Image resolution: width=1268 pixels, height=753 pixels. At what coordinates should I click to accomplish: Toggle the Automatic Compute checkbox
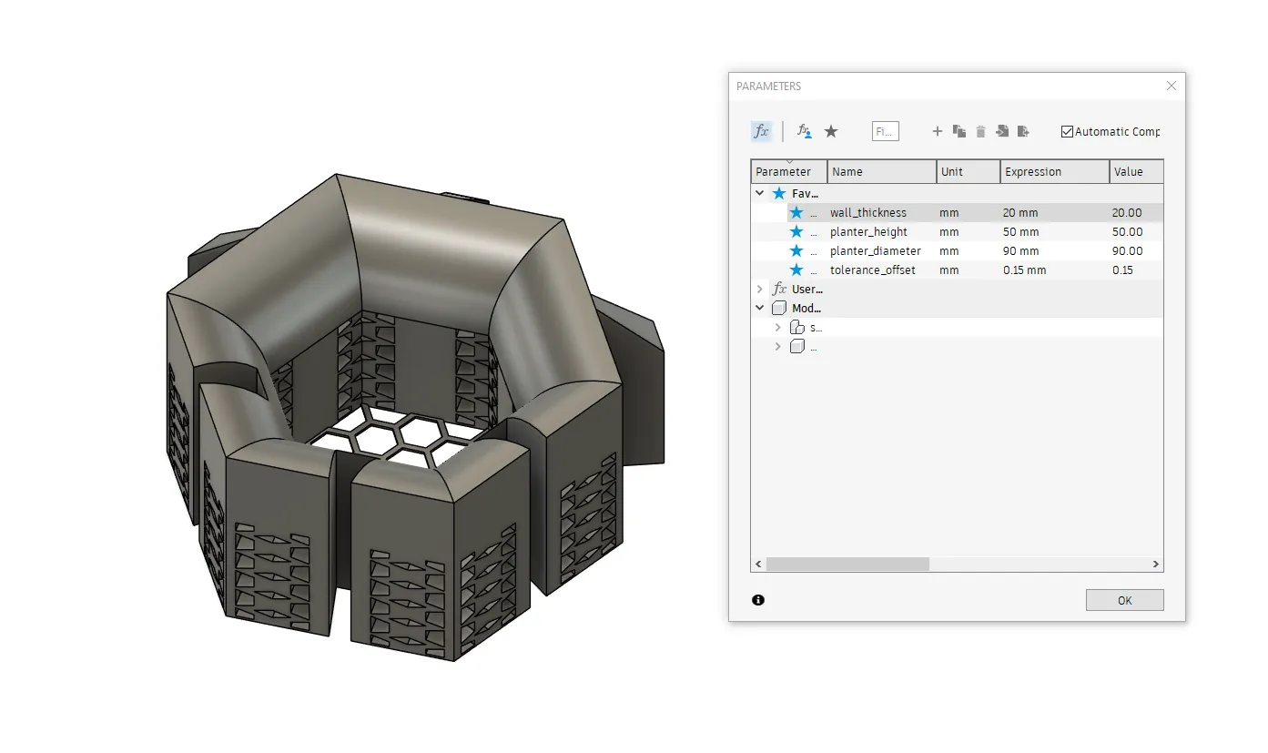coord(1067,131)
